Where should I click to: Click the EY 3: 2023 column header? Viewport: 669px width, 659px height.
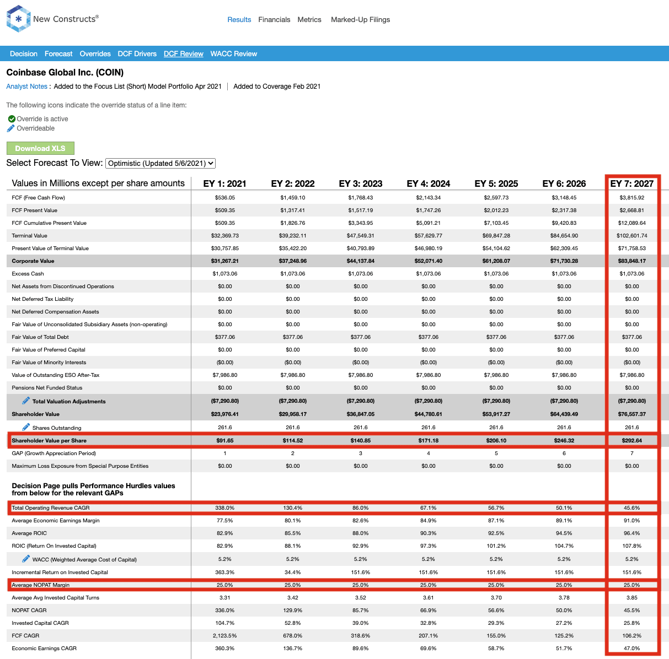tap(361, 183)
